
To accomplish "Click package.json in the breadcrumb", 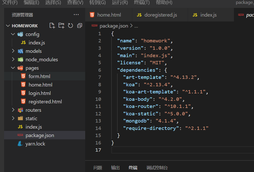I will coord(114,26).
